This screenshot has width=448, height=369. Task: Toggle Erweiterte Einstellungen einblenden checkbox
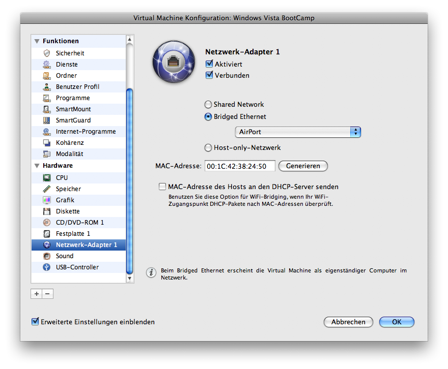point(35,321)
